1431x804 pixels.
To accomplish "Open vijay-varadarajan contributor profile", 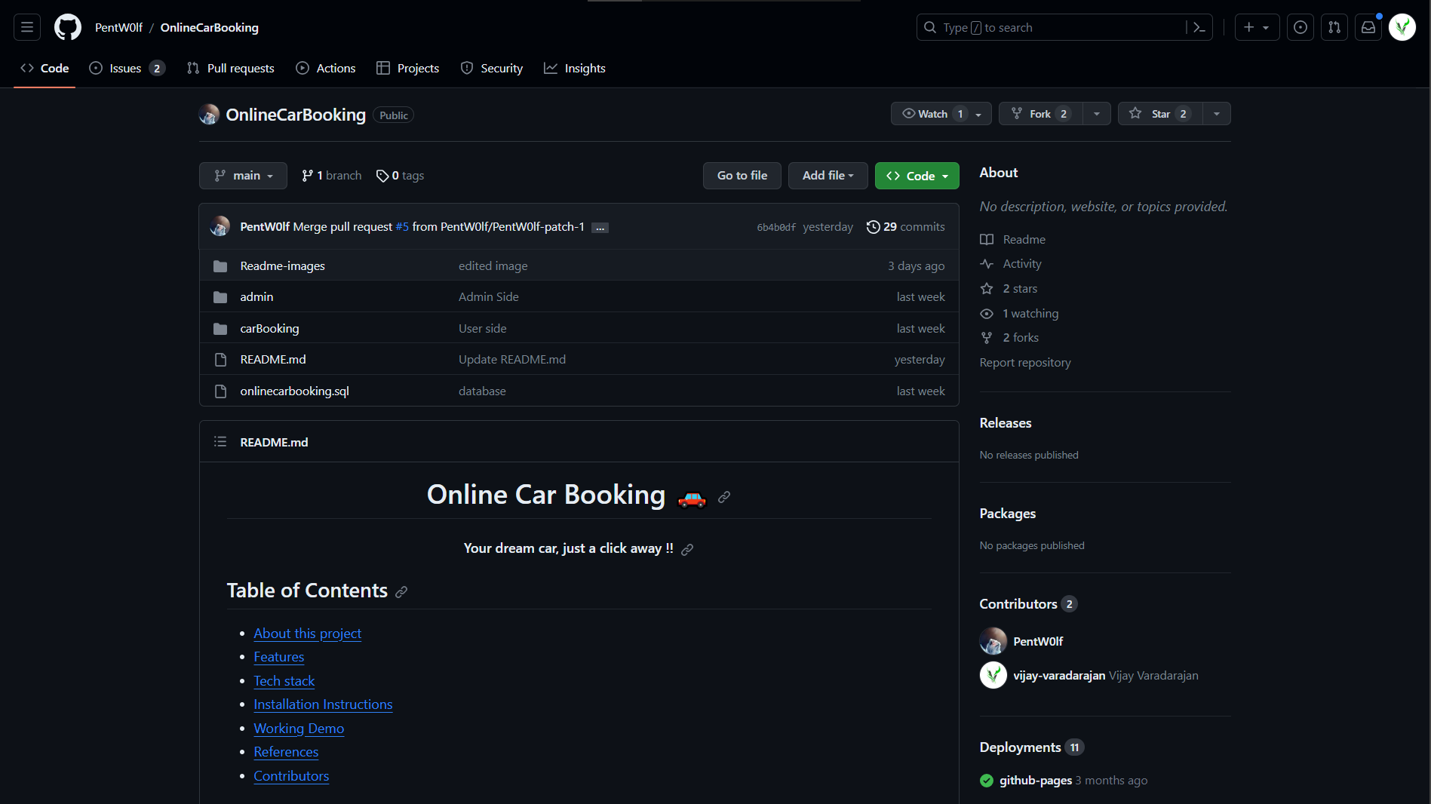I will [1059, 676].
